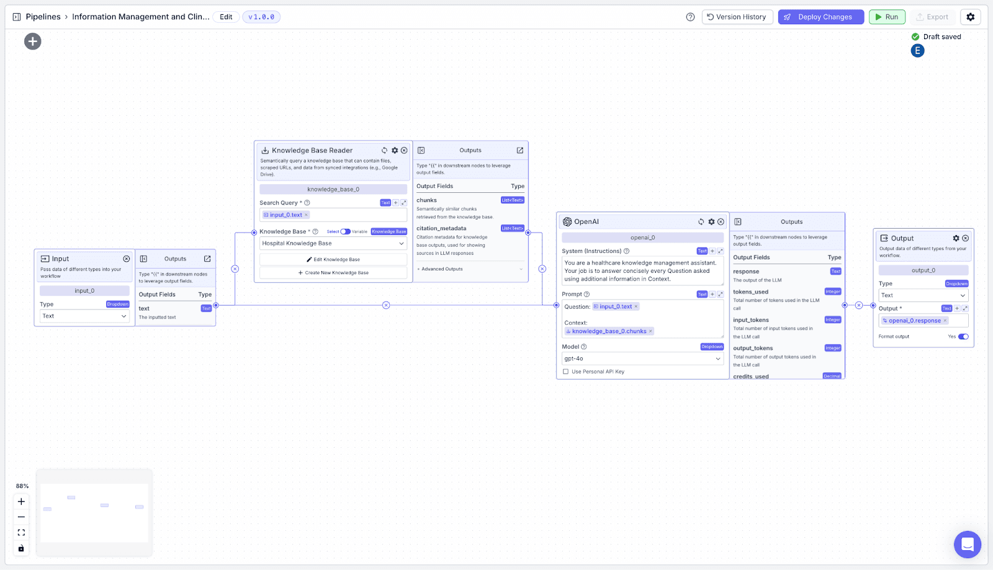The height and width of the screenshot is (570, 993).
Task: Expand Knowledge Base outputs panel externally
Action: click(x=520, y=150)
